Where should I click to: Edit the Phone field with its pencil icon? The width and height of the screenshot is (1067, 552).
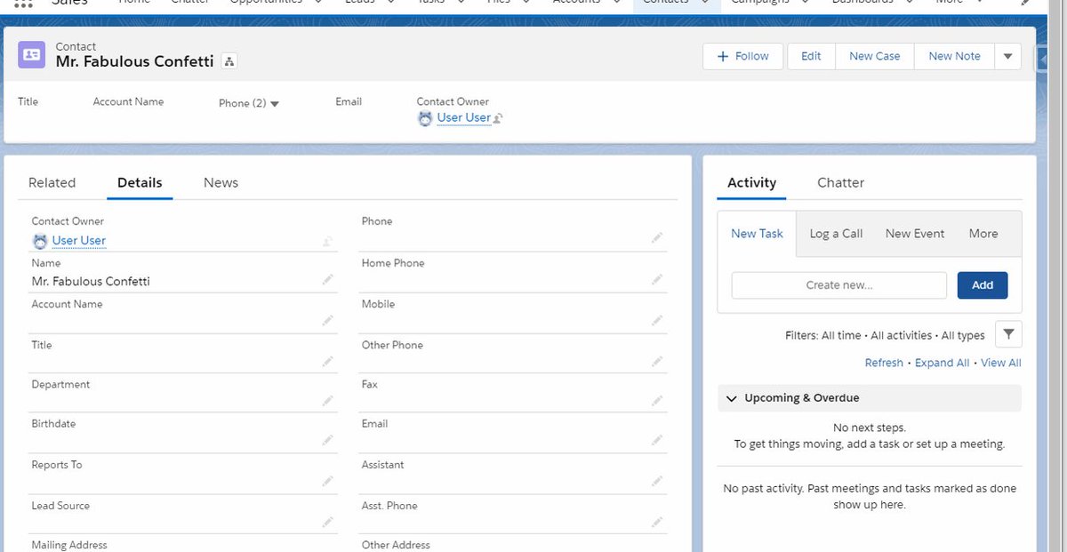click(x=657, y=237)
